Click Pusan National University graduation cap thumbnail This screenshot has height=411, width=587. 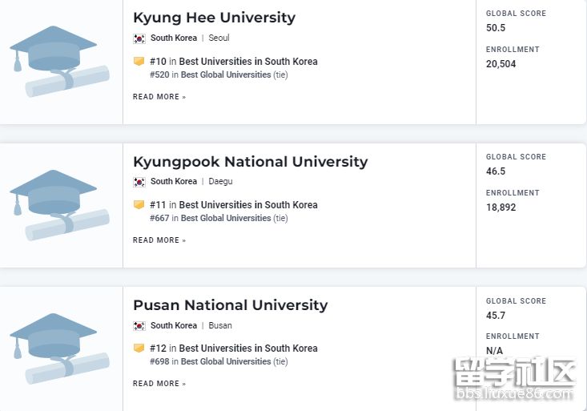coord(60,349)
